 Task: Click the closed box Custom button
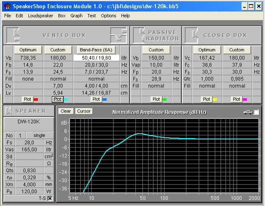point(237,50)
